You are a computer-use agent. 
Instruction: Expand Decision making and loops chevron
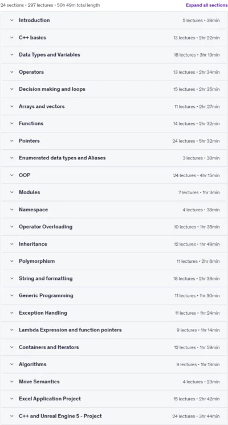coord(11,89)
